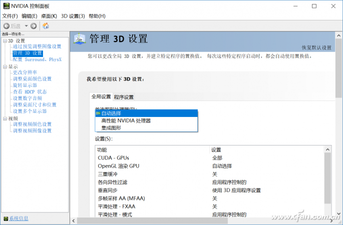Open the back history dropdown arrow
The image size is (343, 225).
tap(26, 26)
